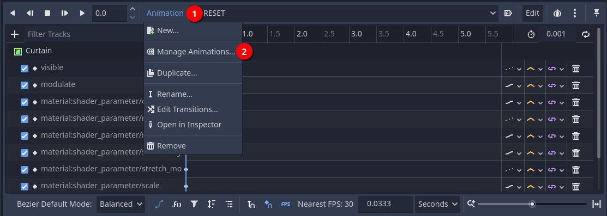Click the plain backward play triangle button
This screenshot has width=607, height=216.
click(13, 13)
